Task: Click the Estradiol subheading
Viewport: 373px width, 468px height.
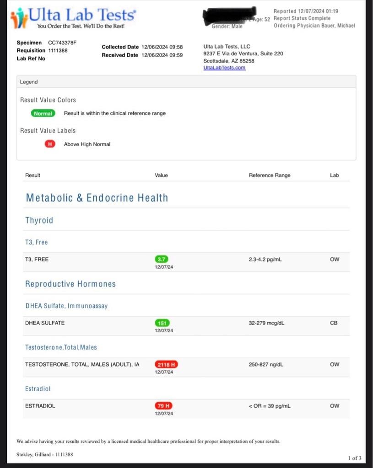Action: pos(38,388)
